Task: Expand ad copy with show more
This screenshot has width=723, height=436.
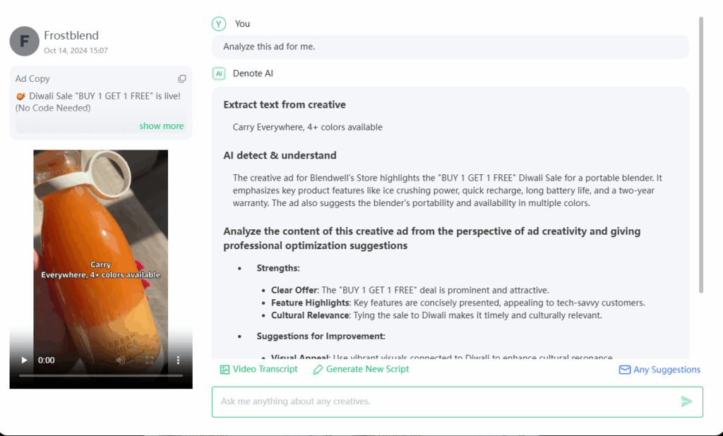Action: [x=161, y=126]
